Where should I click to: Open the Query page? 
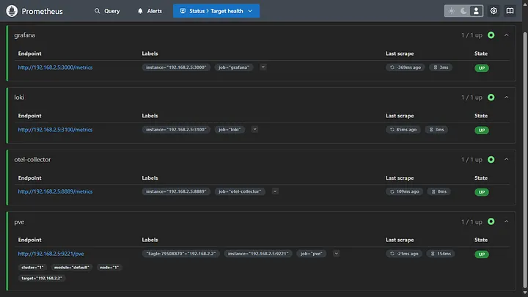[x=107, y=11]
